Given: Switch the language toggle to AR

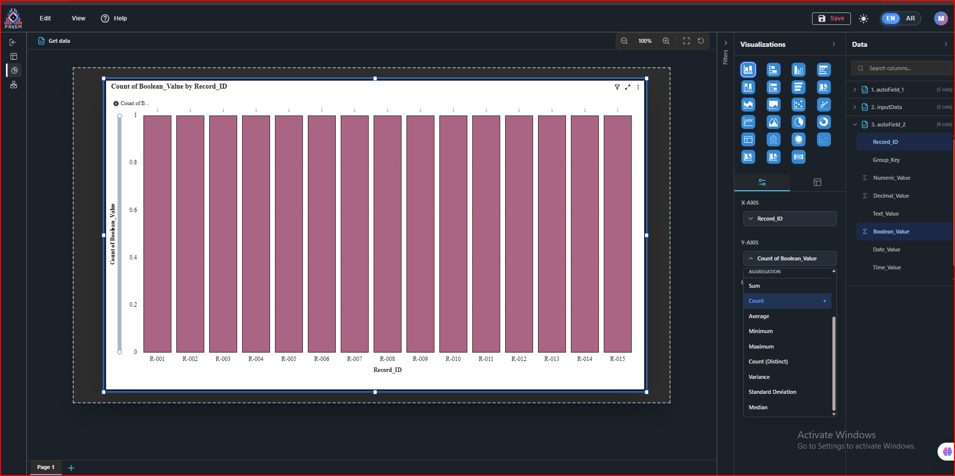Looking at the screenshot, I should [x=910, y=18].
